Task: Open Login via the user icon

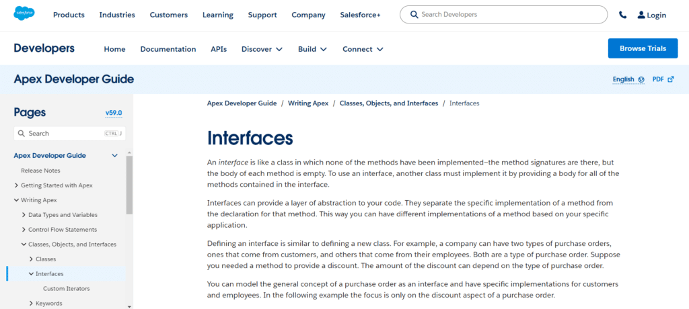Action: tap(641, 15)
